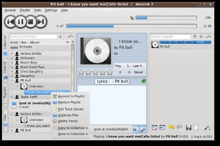The width and height of the screenshot is (220, 146).
Task: Switch to the Collection sidebar tab
Action: point(5,45)
